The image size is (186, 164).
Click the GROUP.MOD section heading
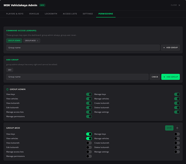[x=13, y=128]
